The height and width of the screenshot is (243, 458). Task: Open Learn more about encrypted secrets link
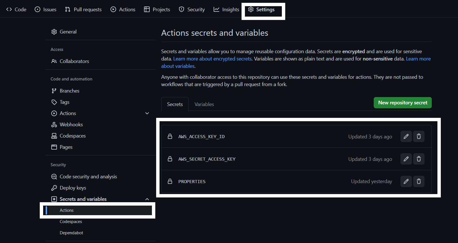point(213,59)
